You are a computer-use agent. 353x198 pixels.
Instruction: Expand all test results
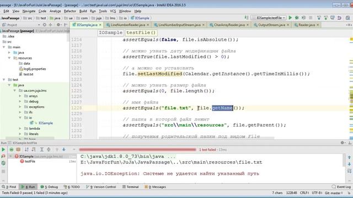coord(42,149)
